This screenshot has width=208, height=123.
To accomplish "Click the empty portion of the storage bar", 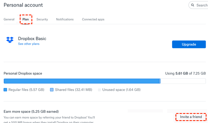I will (183, 81).
